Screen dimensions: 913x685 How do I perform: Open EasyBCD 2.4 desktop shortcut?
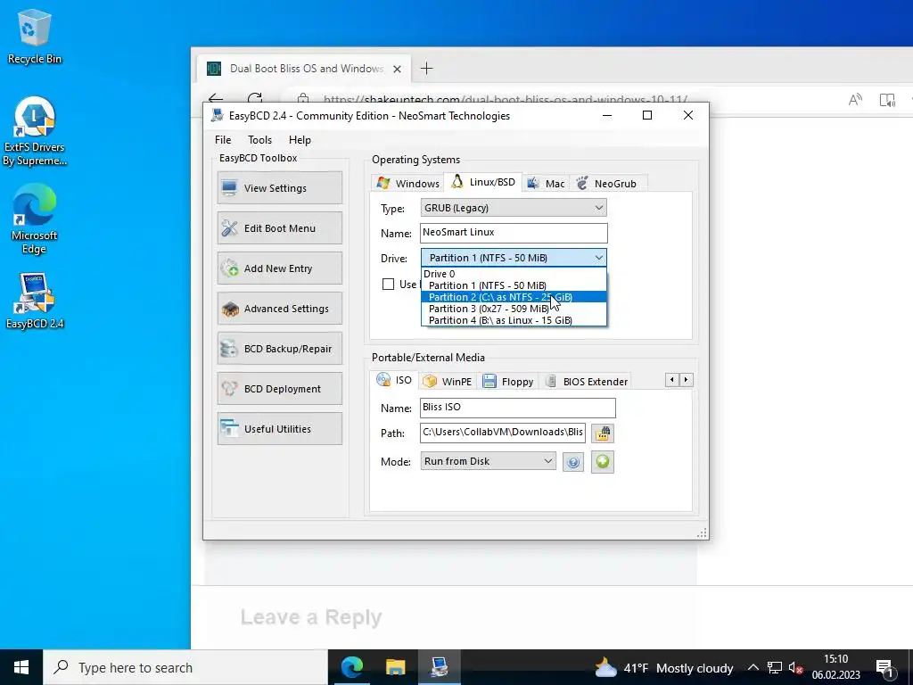[x=35, y=301]
